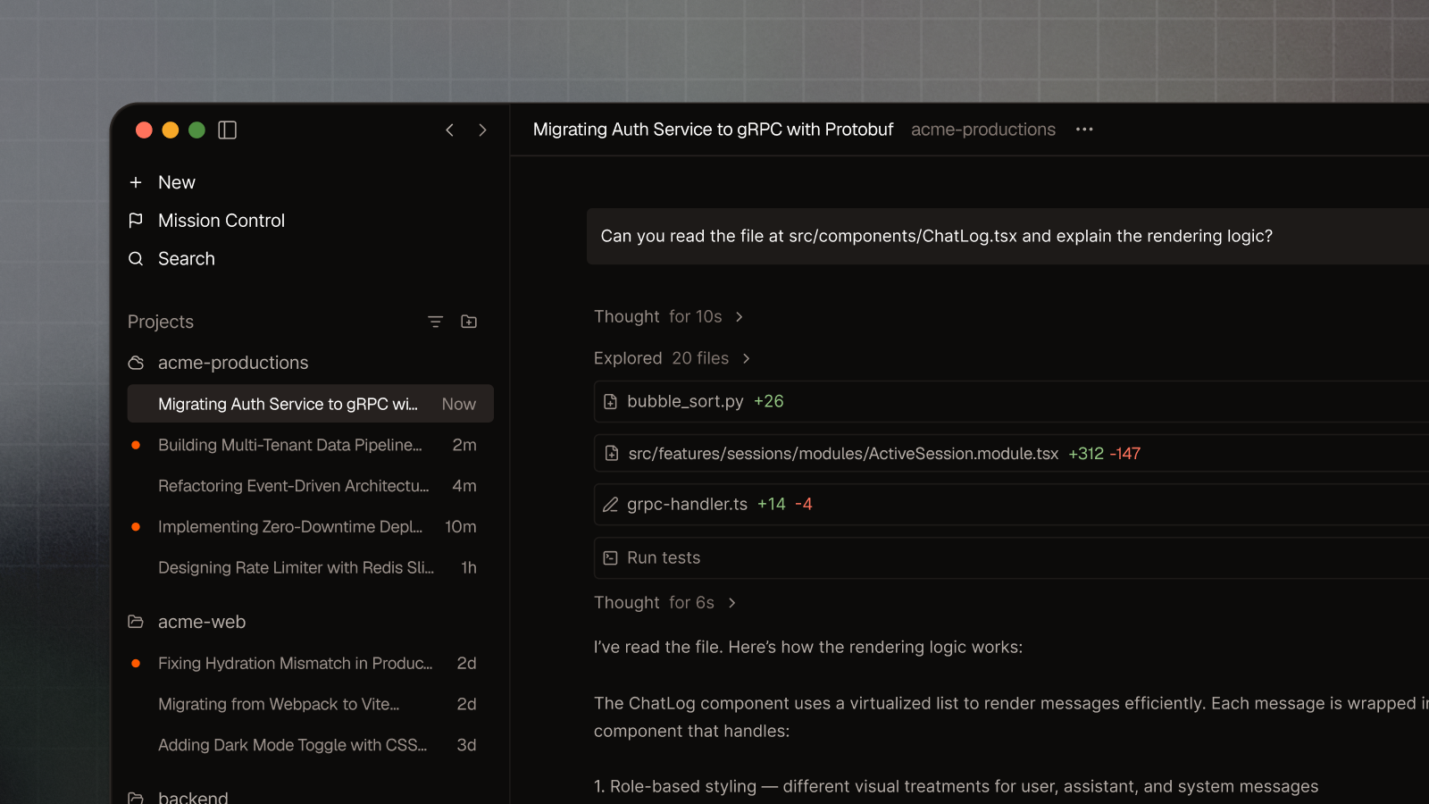Expand Thought for 10s
Image resolution: width=1429 pixels, height=804 pixels.
[668, 317]
